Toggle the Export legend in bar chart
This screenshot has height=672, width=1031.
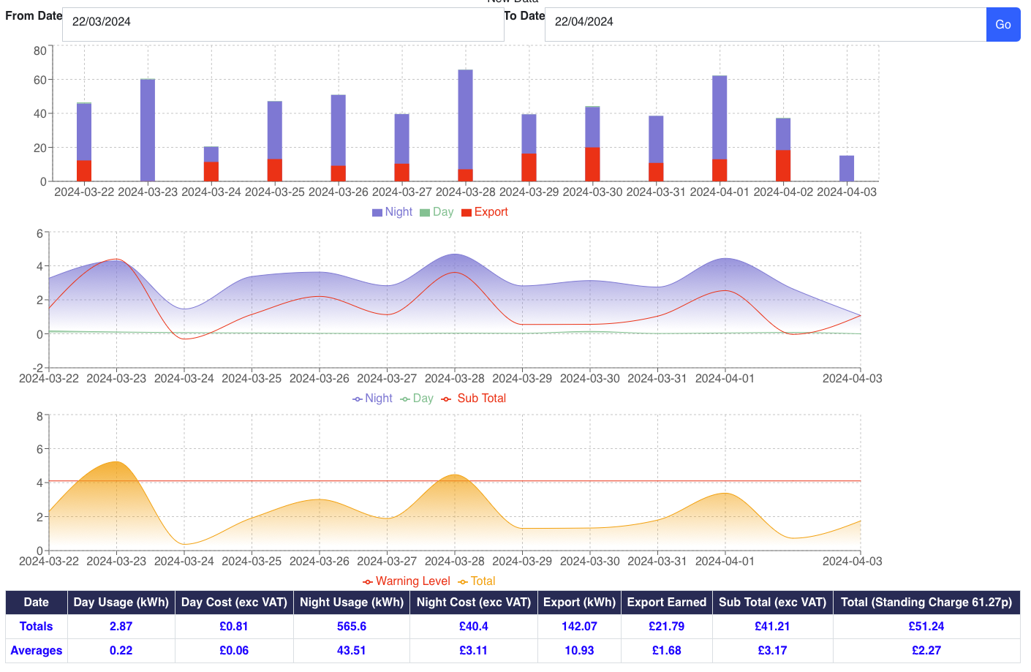click(485, 212)
